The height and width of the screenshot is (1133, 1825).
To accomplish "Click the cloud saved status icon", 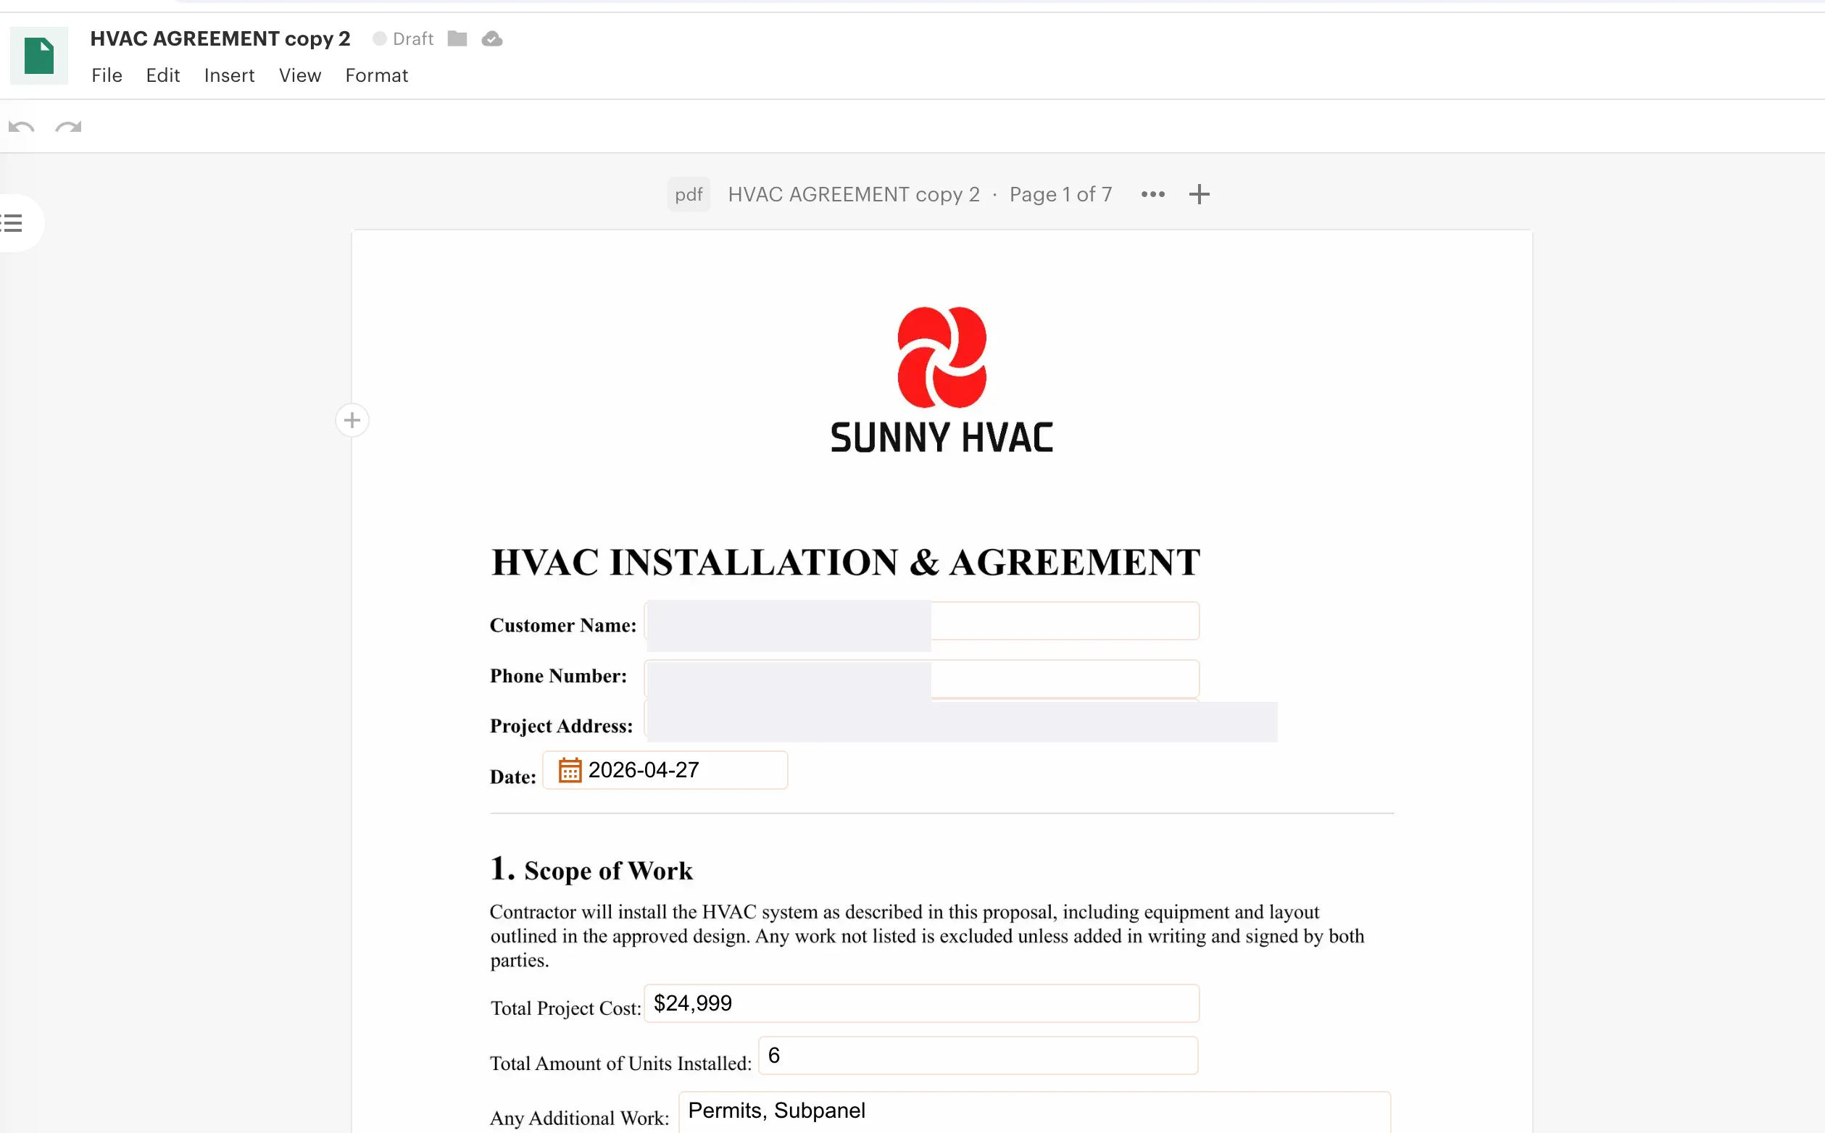I will [x=491, y=39].
